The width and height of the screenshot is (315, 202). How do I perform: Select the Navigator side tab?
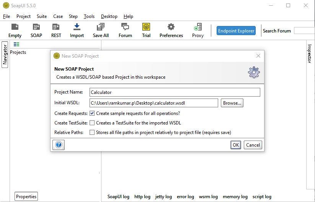coord(5,55)
